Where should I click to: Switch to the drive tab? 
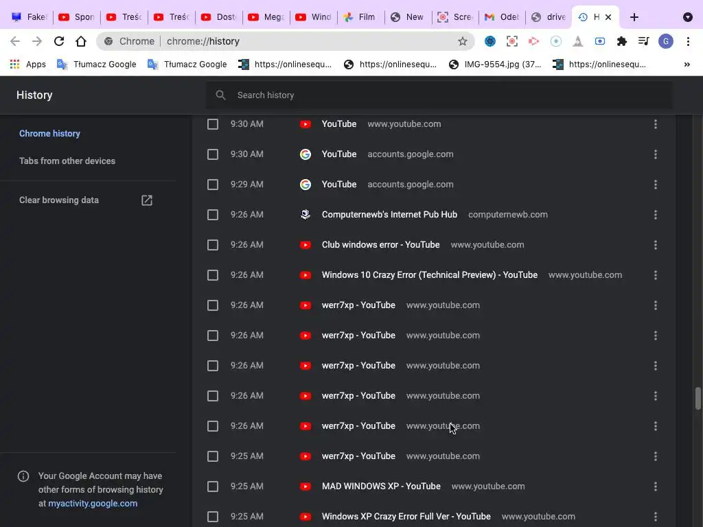coord(549,17)
